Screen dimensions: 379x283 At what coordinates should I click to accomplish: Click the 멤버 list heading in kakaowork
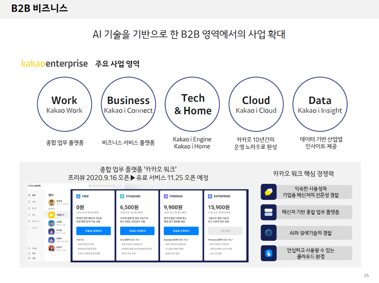click(x=51, y=195)
